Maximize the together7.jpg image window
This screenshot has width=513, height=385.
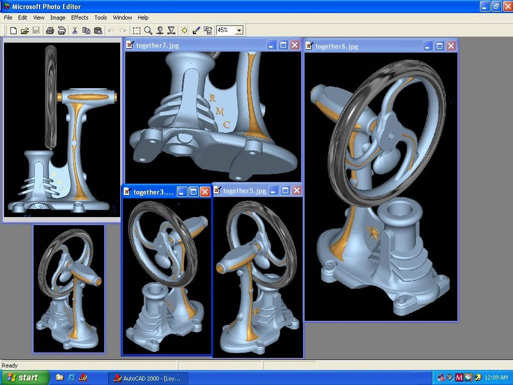(283, 45)
